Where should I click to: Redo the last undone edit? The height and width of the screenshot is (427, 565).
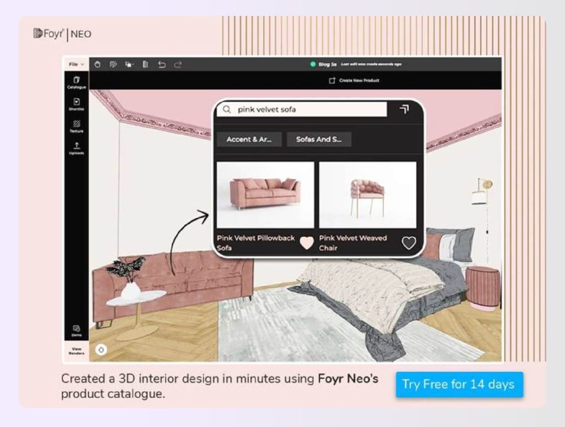[x=178, y=65]
